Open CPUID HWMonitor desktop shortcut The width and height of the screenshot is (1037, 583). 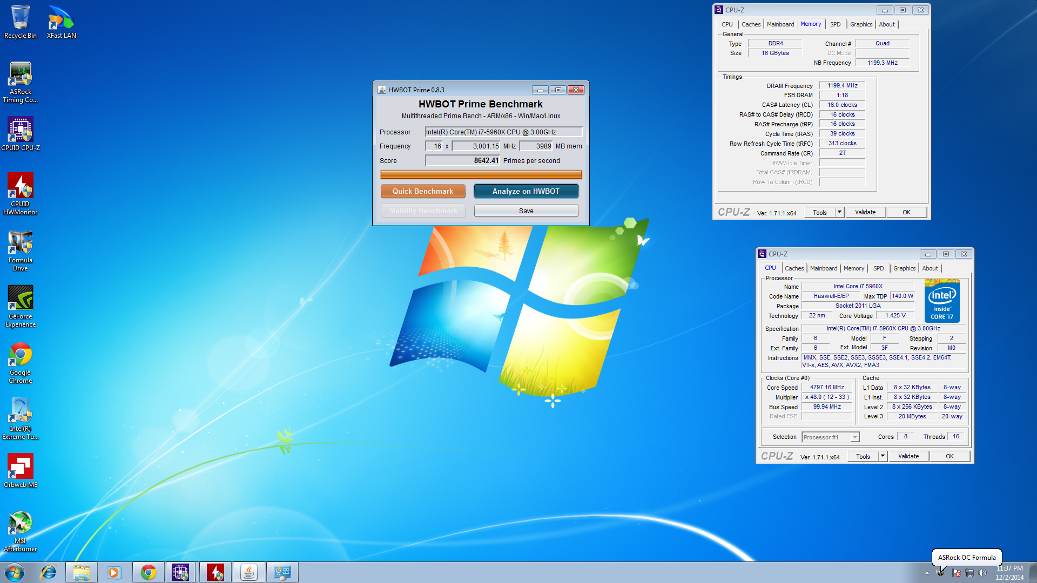pyautogui.click(x=21, y=194)
